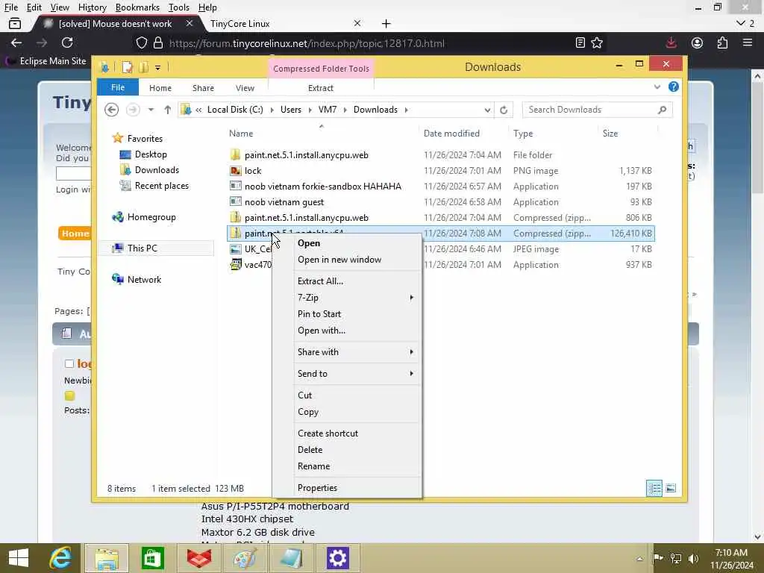764x573 pixels.
Task: Expand the Send to submenu
Action: point(356,373)
